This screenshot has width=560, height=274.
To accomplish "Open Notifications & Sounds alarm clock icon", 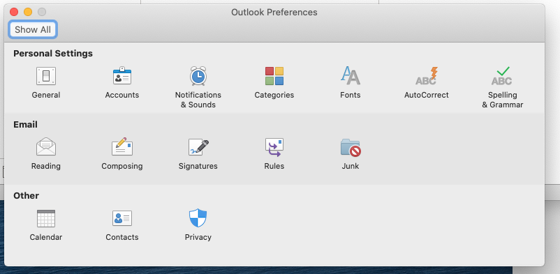I will click(198, 75).
